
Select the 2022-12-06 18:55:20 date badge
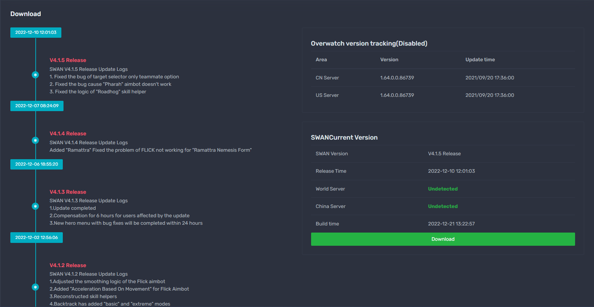[36, 164]
